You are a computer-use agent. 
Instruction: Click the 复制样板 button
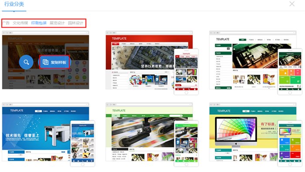click(54, 62)
